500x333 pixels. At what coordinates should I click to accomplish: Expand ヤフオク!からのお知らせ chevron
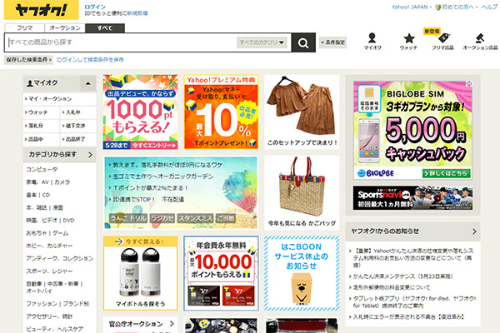pyautogui.click(x=474, y=231)
